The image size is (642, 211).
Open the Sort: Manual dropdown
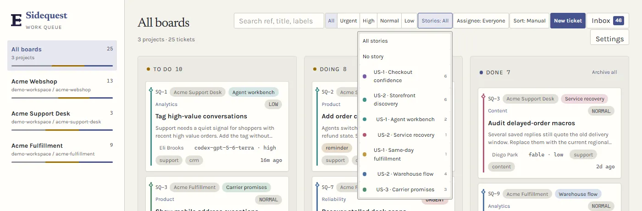coord(529,21)
